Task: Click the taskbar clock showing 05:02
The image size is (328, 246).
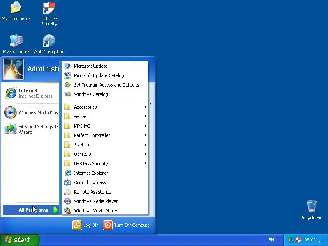Action: click(x=313, y=240)
